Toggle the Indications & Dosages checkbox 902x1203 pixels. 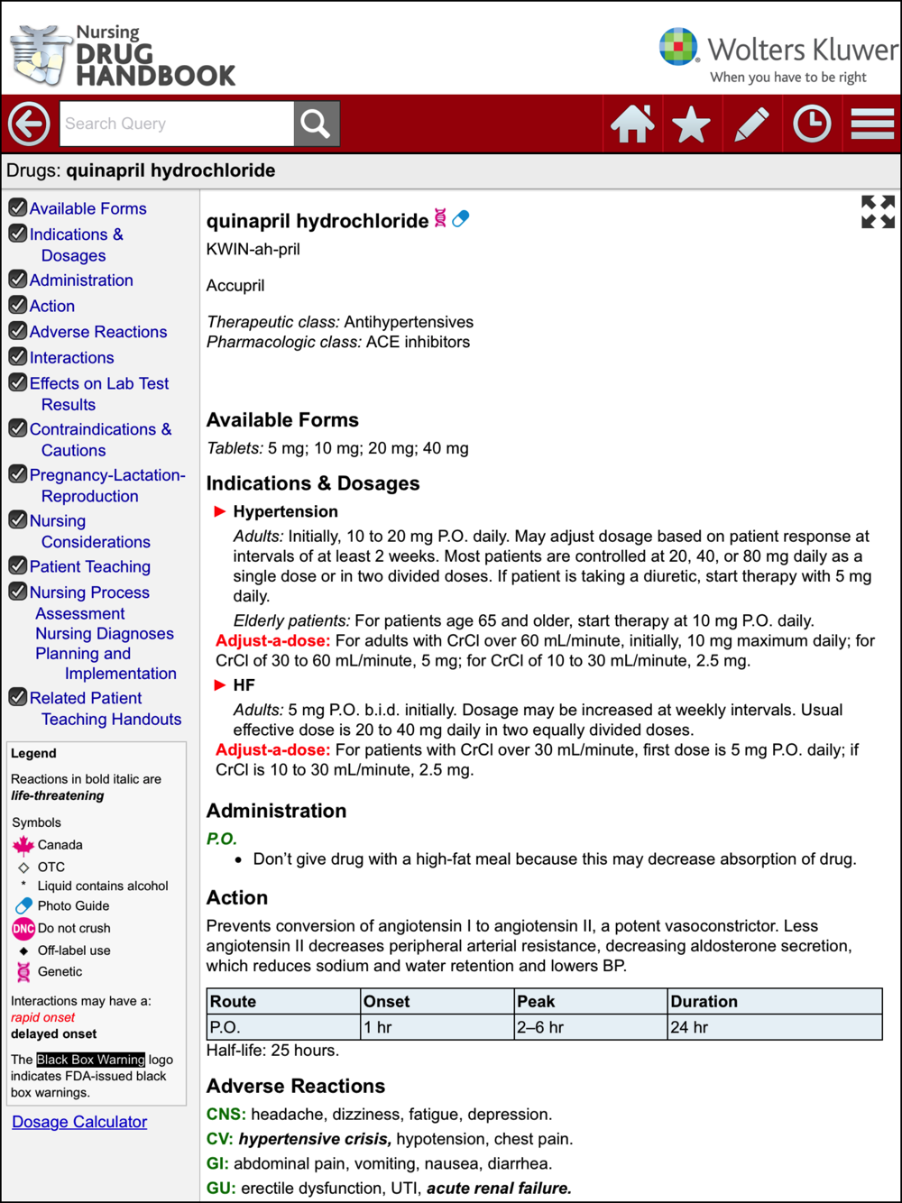17,234
